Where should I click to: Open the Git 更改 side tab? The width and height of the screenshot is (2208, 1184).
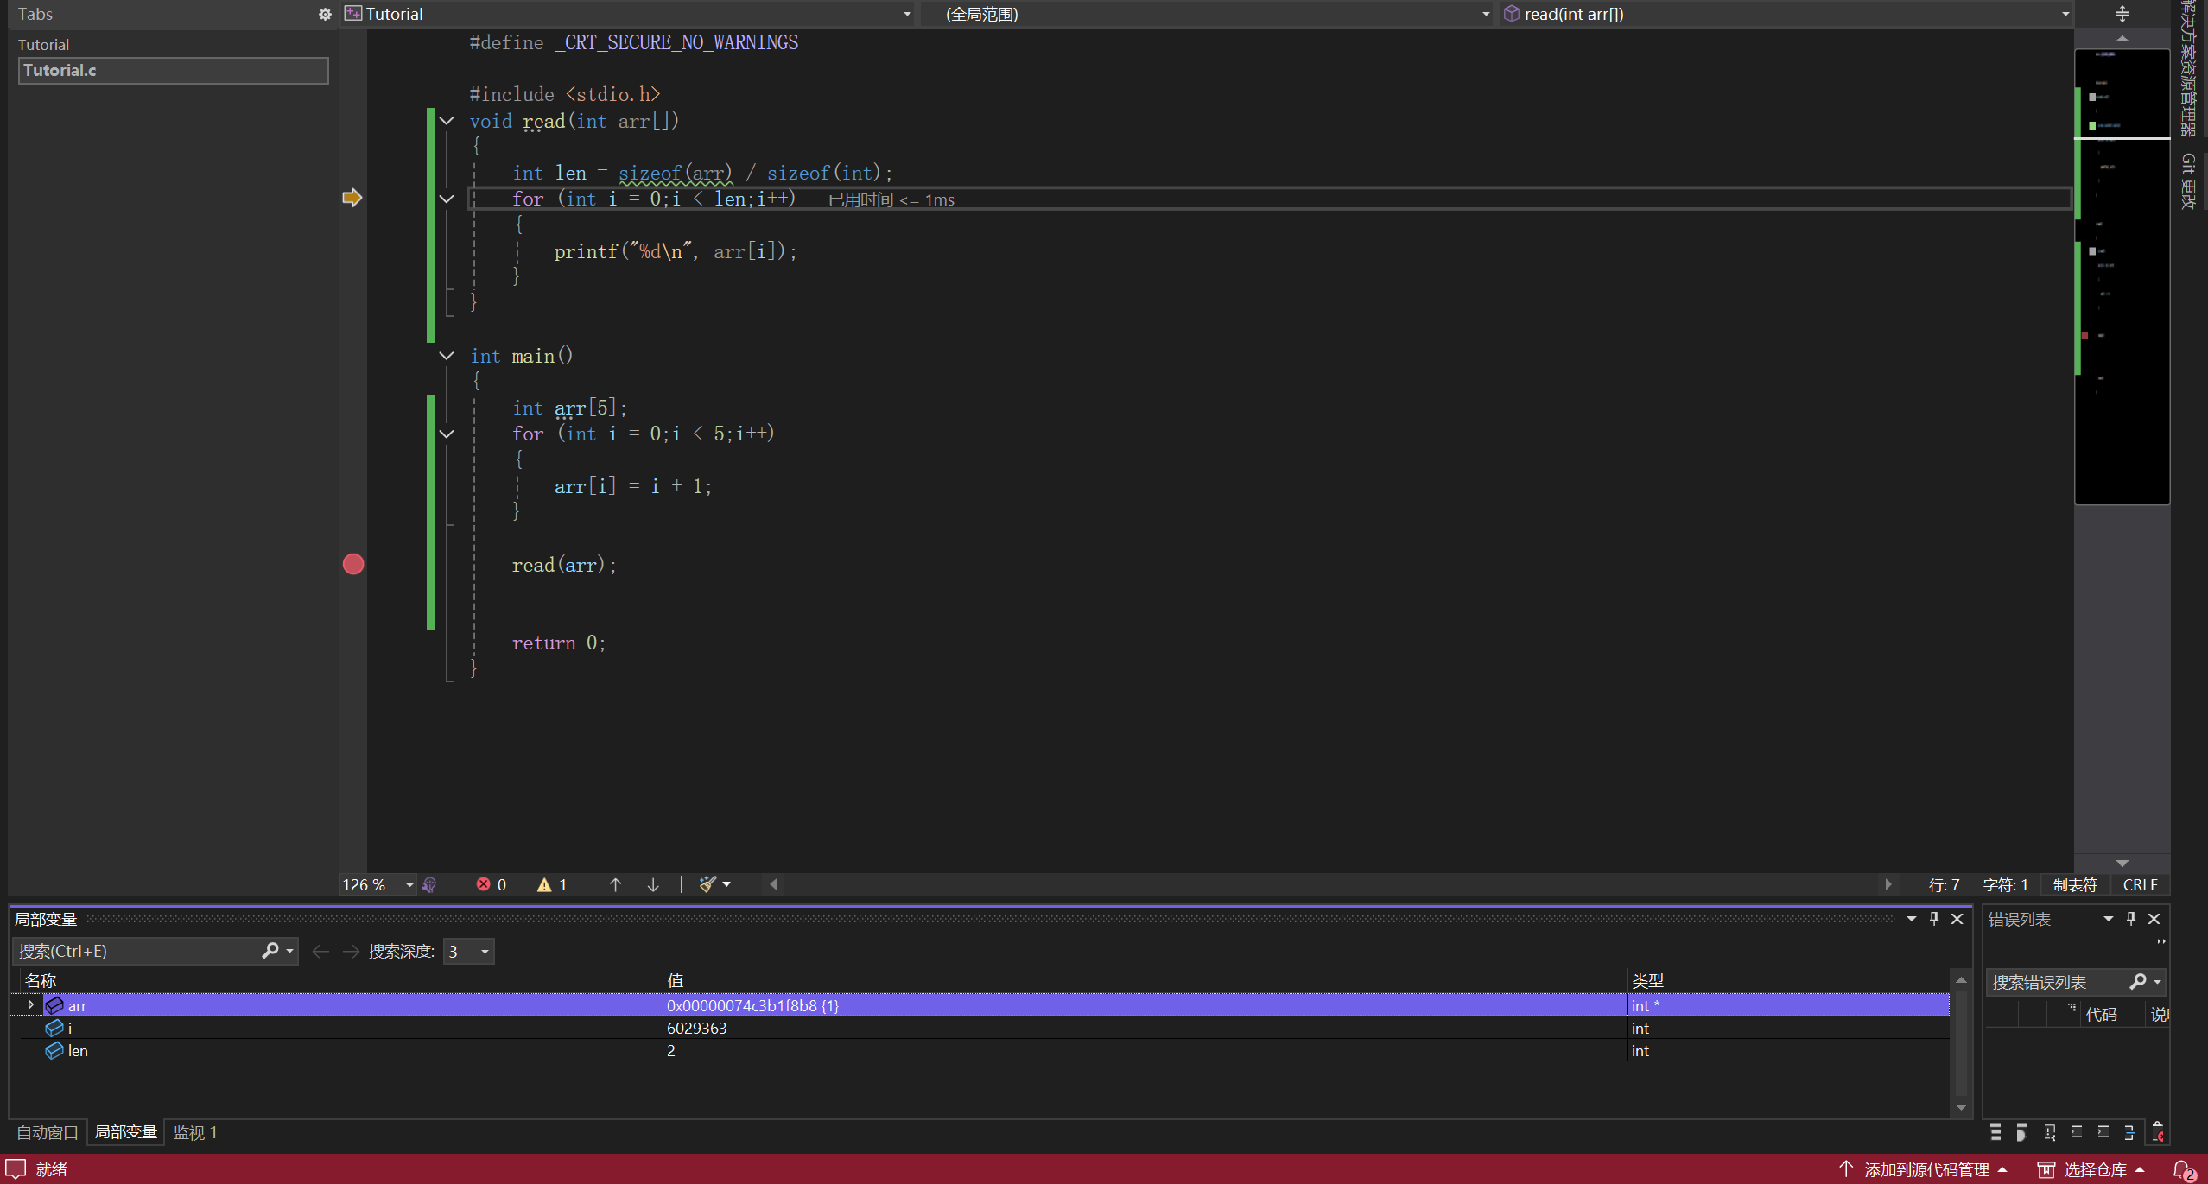click(x=2188, y=180)
